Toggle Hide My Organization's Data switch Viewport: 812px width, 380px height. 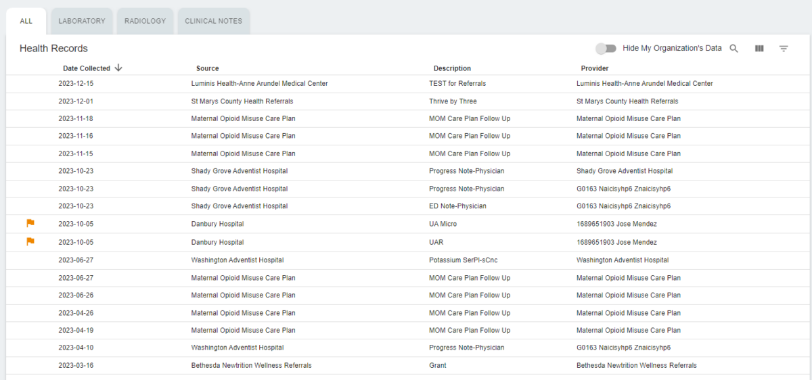click(x=606, y=49)
